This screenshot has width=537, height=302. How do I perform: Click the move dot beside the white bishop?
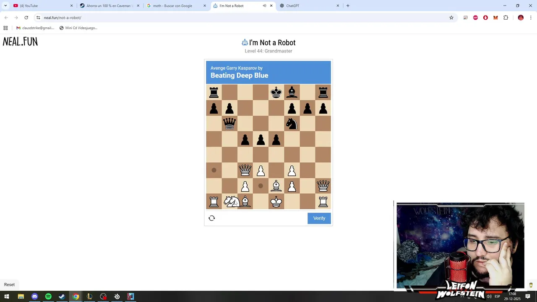tap(261, 186)
